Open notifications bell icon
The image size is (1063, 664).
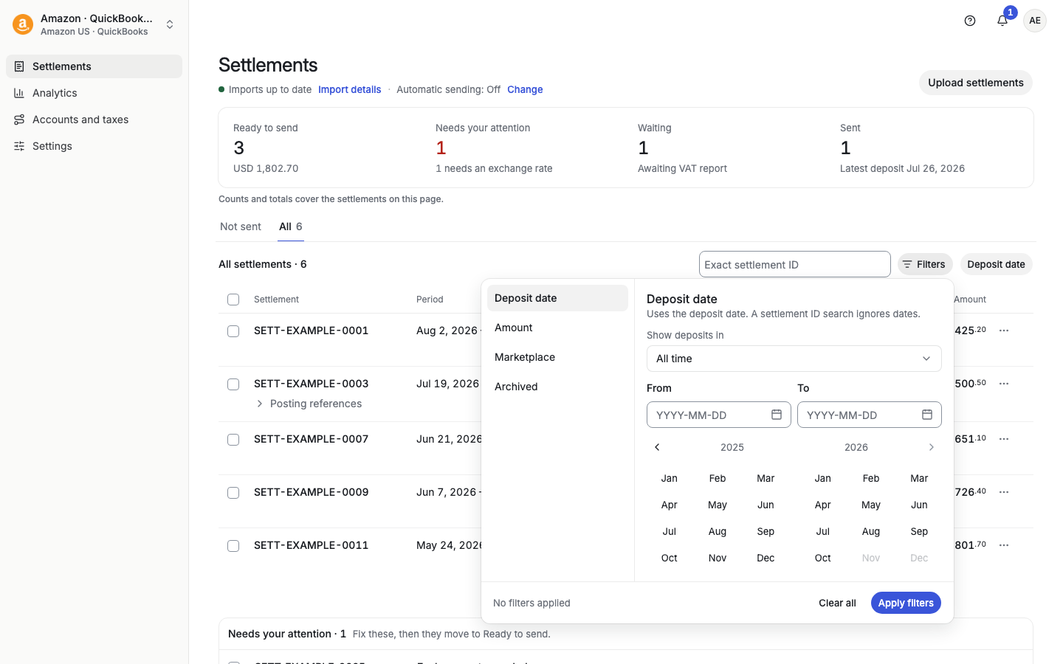pos(1002,21)
